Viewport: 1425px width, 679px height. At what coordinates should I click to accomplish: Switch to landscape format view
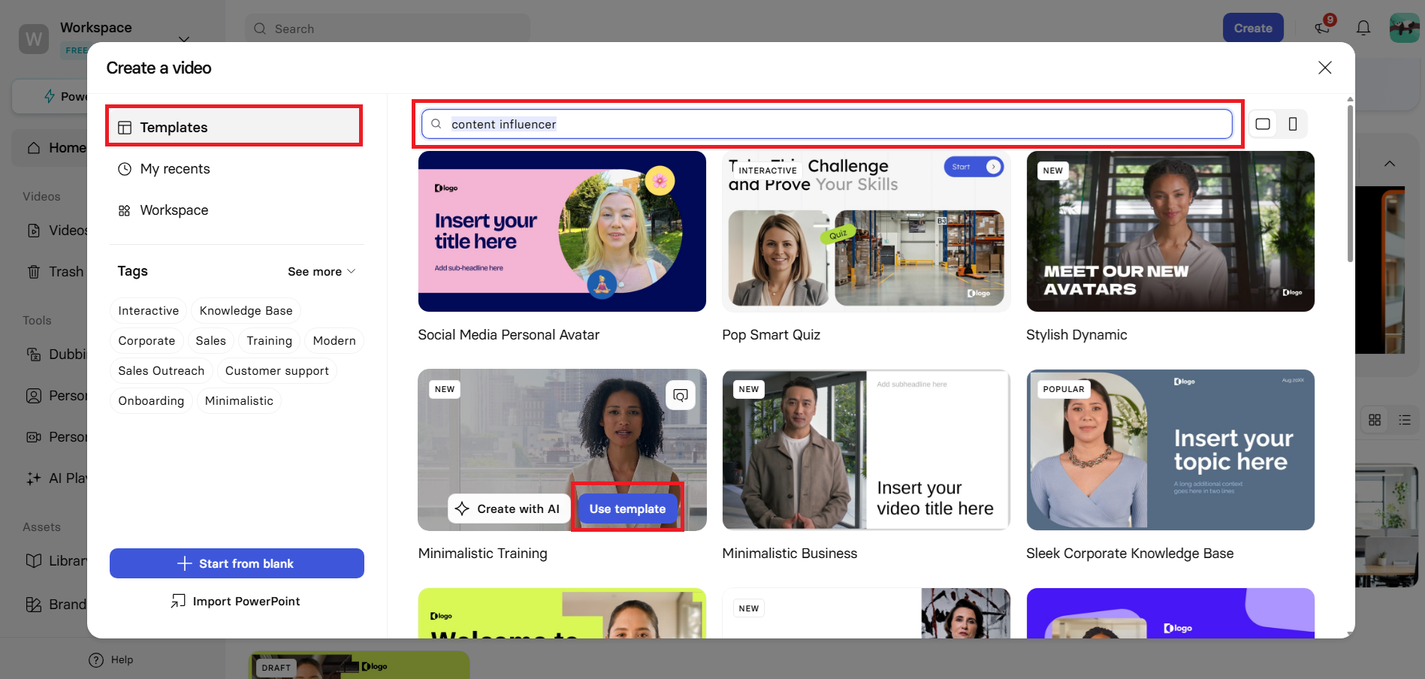coord(1263,124)
